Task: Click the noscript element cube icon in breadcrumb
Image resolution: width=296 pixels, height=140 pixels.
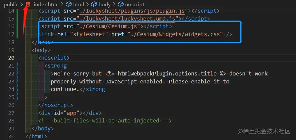Action: (120, 4)
